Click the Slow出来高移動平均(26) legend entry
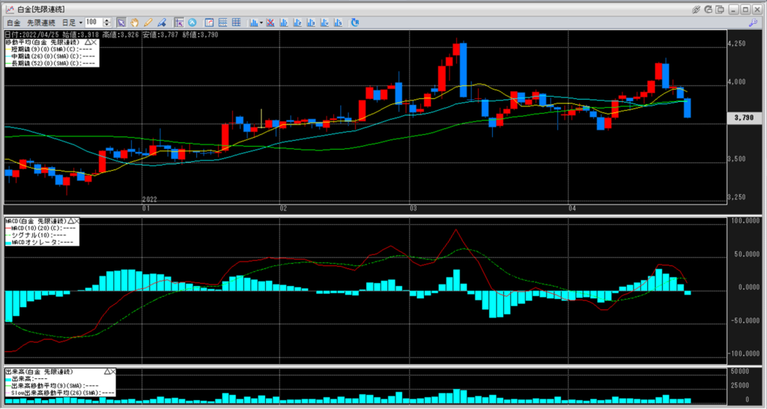 coord(60,393)
